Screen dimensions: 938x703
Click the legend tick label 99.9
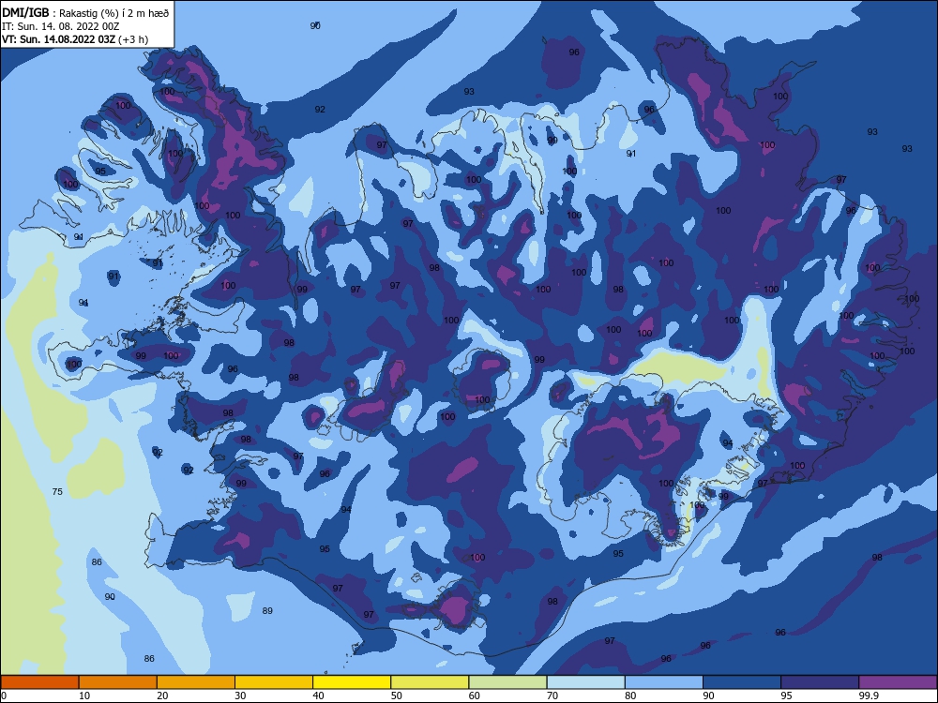869,696
